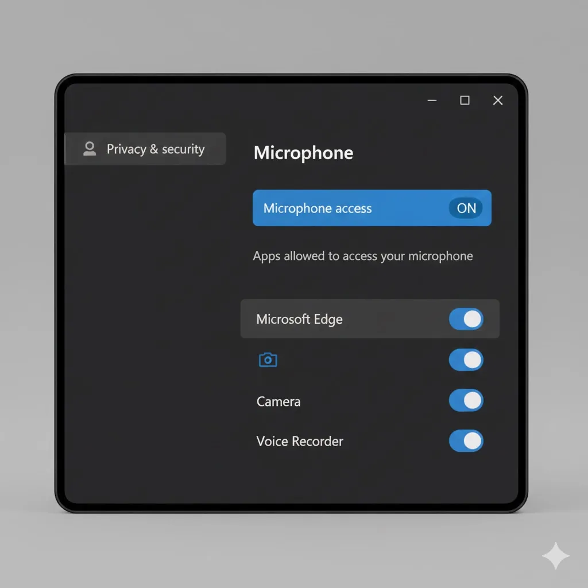
Task: Close the settings window
Action: pyautogui.click(x=498, y=100)
